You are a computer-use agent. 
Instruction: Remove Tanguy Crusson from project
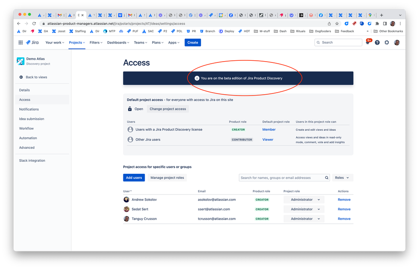click(344, 219)
